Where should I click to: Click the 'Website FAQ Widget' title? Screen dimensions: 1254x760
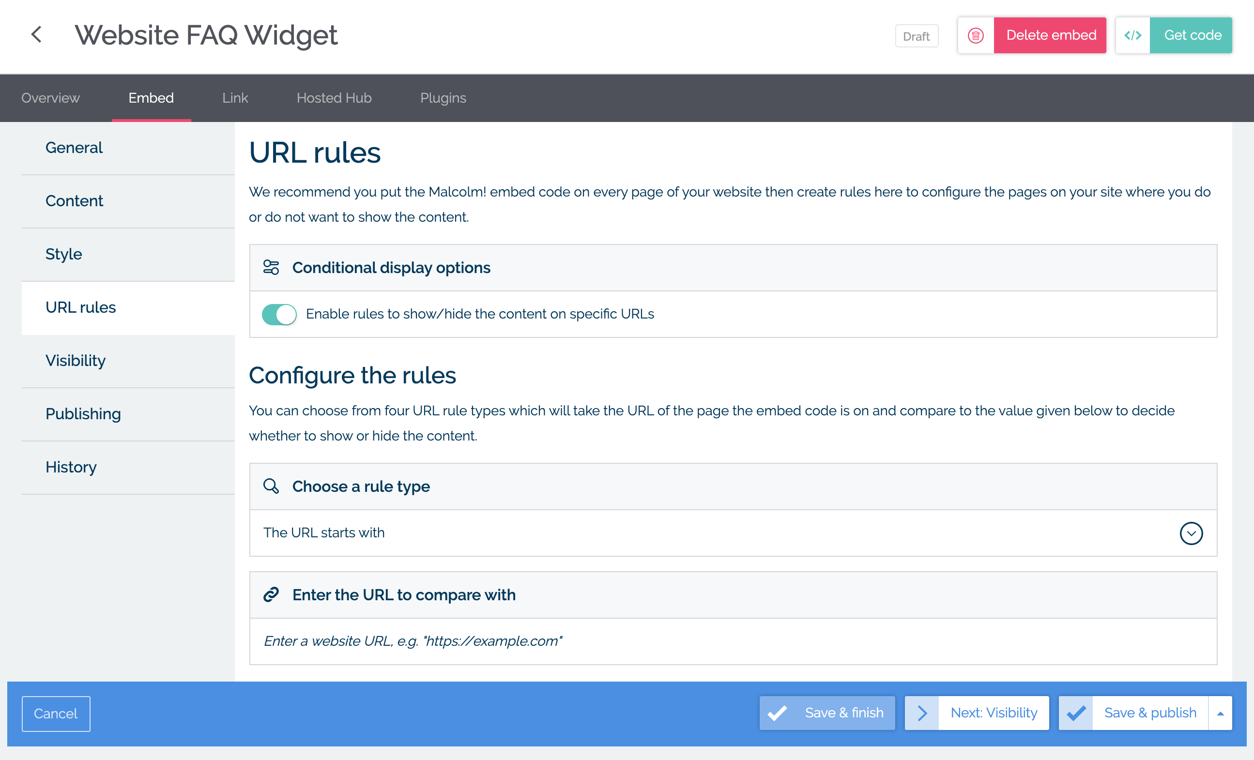coord(206,35)
